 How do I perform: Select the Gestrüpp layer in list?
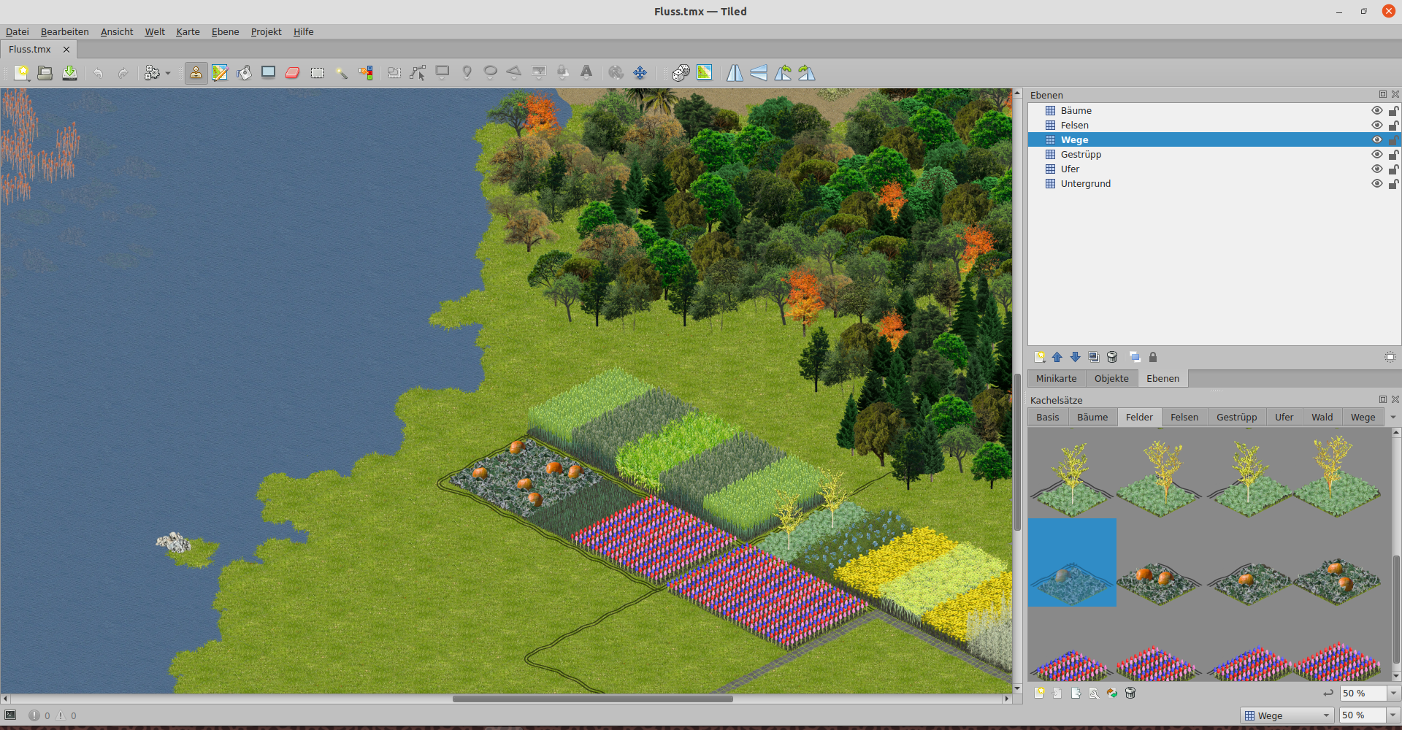pos(1081,154)
